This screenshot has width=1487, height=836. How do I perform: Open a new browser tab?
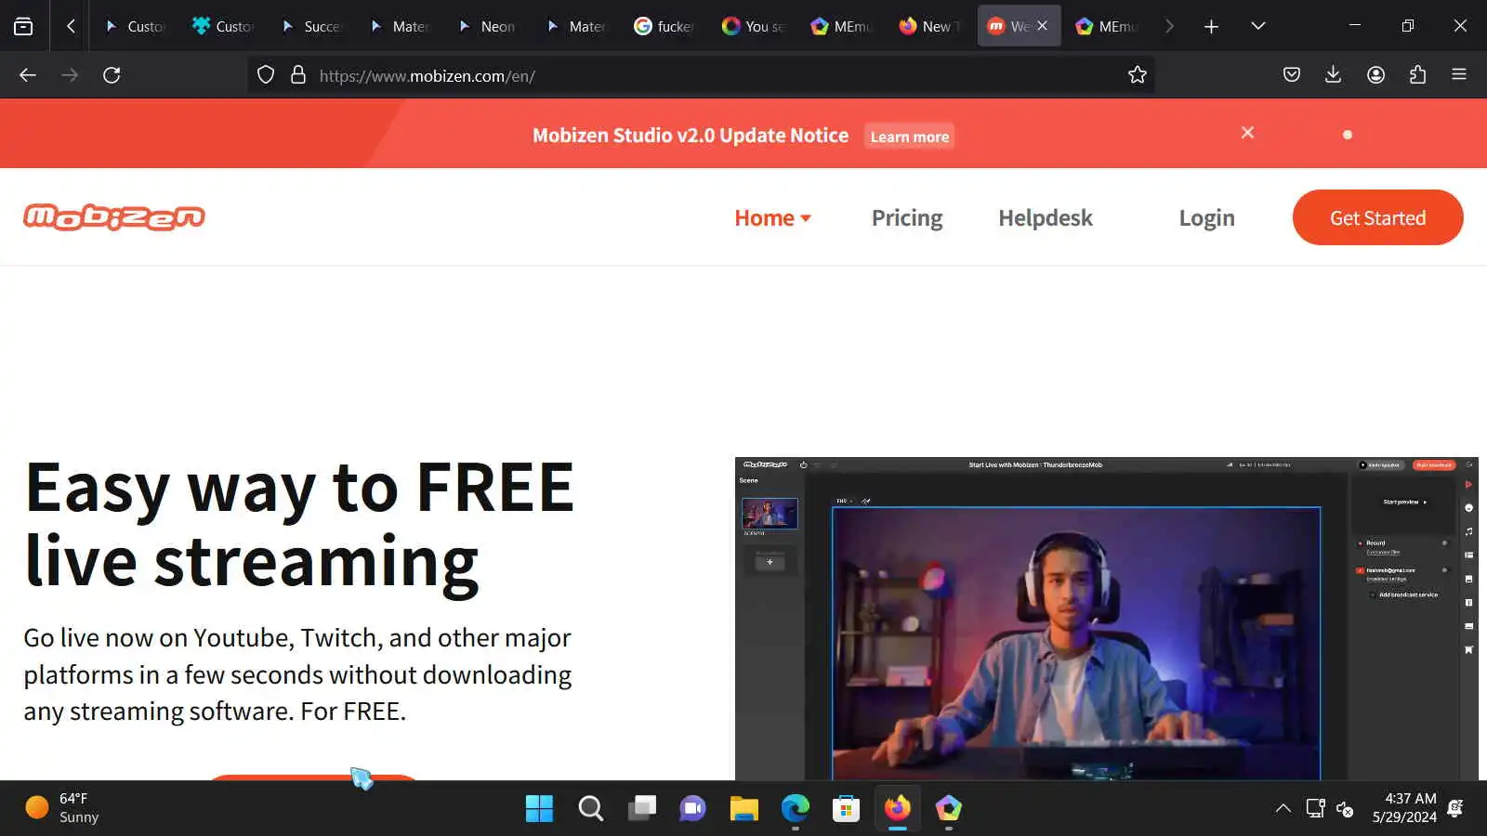tap(1211, 26)
